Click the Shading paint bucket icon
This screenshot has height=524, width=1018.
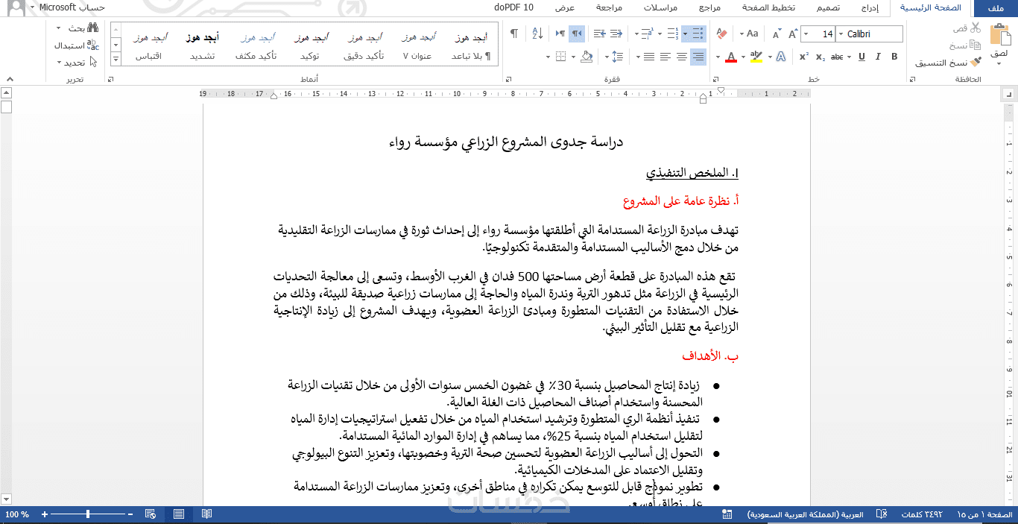[587, 57]
